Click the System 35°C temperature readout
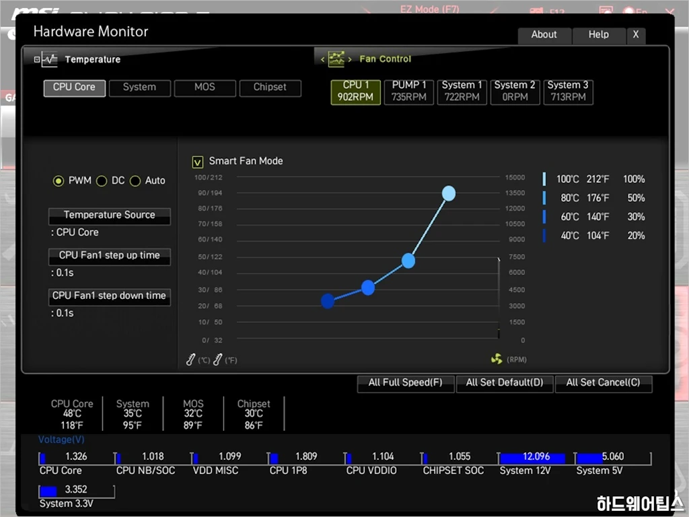689x517 pixels. 133,414
